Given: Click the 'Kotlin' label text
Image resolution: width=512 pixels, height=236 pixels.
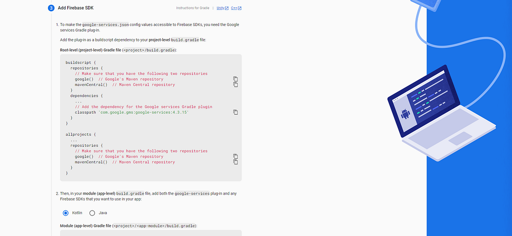Looking at the screenshot, I should tap(77, 213).
